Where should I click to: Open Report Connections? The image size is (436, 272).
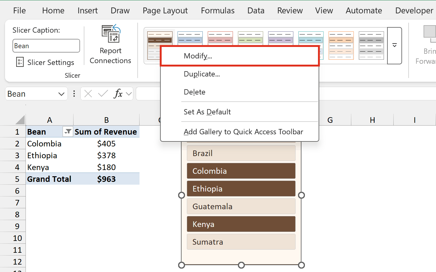point(110,45)
